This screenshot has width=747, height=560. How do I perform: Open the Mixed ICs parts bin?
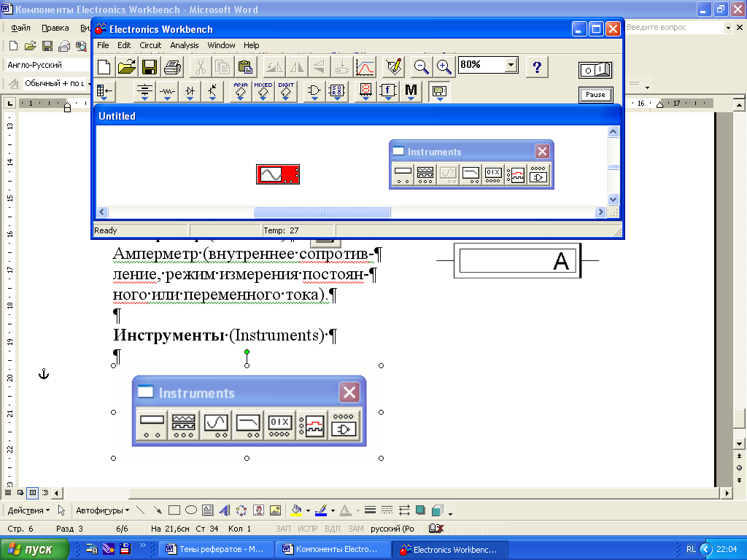tap(263, 91)
